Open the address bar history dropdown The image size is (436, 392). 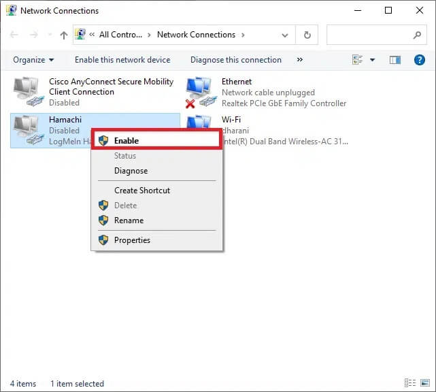tap(285, 35)
